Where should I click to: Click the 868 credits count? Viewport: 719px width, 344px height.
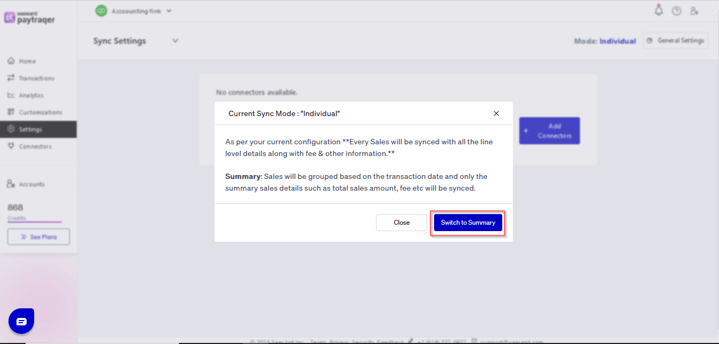[15, 208]
